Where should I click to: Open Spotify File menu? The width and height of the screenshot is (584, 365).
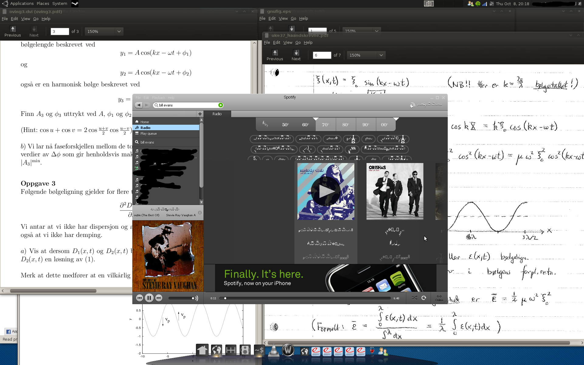tap(138, 98)
